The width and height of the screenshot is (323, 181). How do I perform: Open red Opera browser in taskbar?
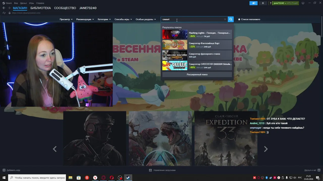[x=112, y=178]
